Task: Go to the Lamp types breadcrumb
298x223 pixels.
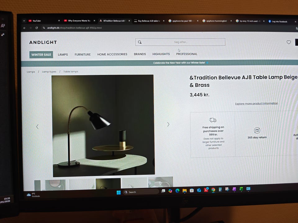Action: coord(49,72)
